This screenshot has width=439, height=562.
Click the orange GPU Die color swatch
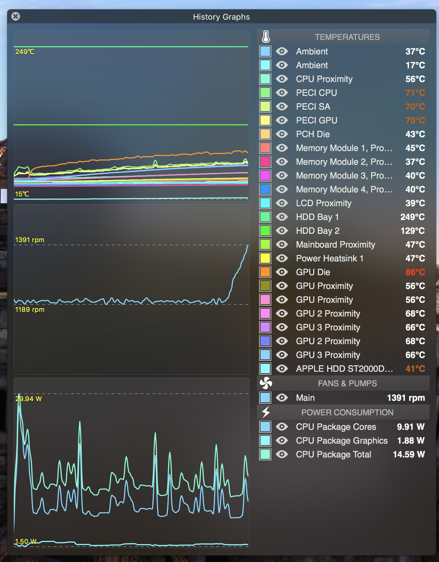pyautogui.click(x=265, y=272)
